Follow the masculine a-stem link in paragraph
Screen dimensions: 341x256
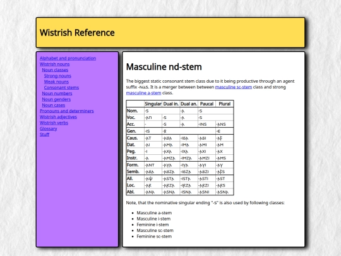click(143, 93)
